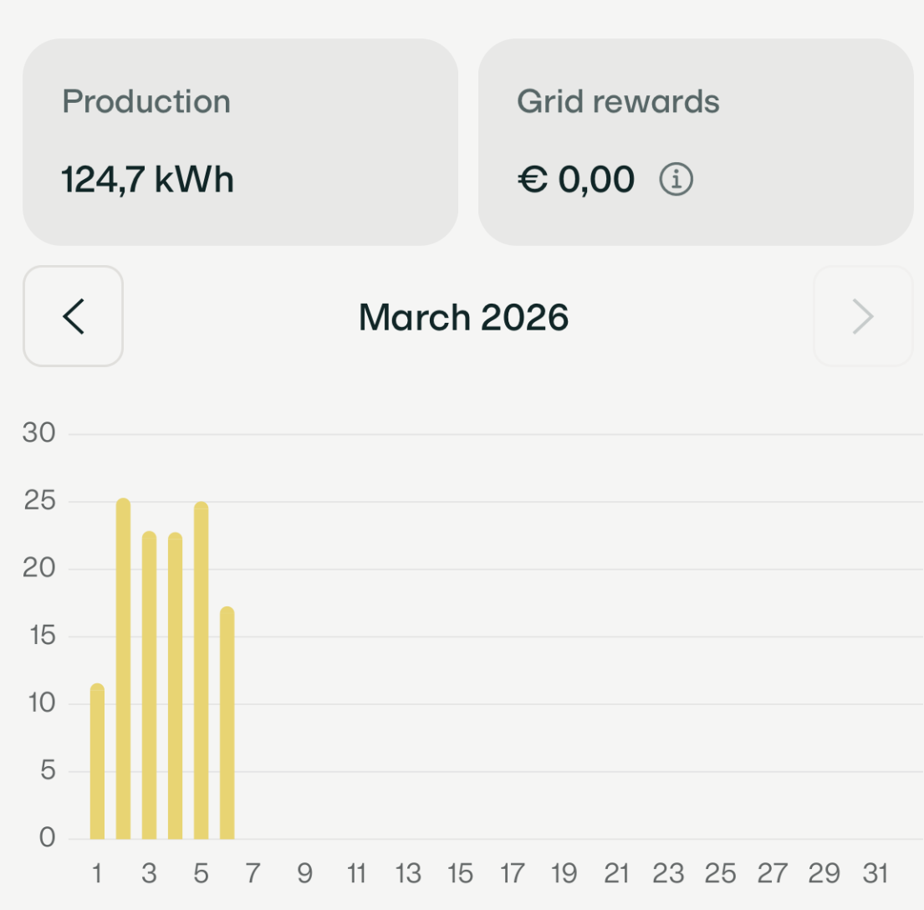Go to previous month with left chevron
Image resolution: width=924 pixels, height=910 pixels.
pos(74,317)
